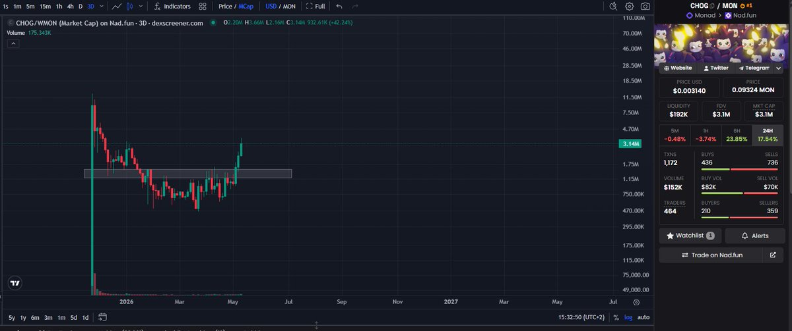
Task: Toggle log scale mode
Action: [x=628, y=317]
